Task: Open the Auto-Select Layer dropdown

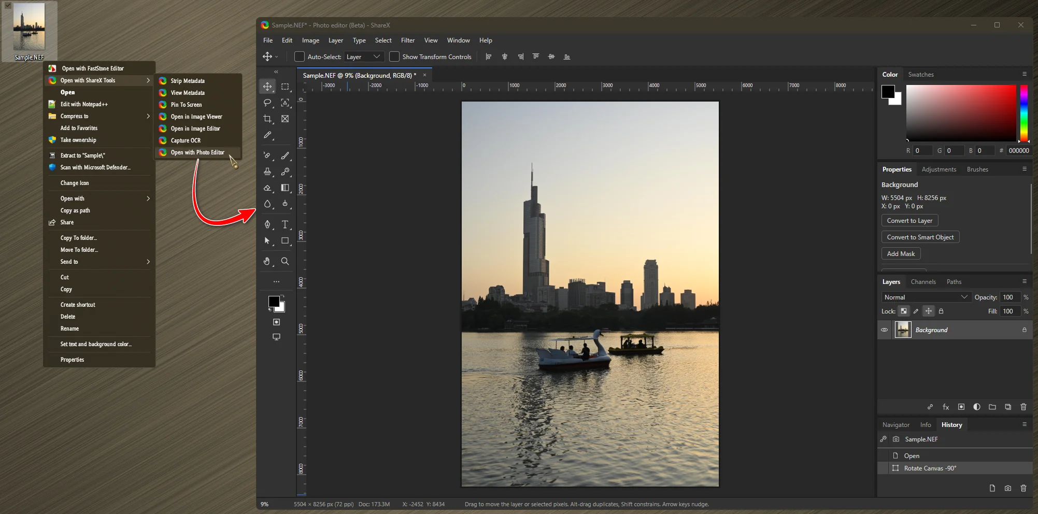Action: point(364,56)
